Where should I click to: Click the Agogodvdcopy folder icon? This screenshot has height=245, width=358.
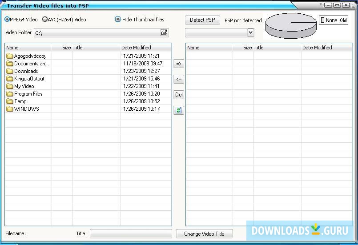(x=10, y=56)
